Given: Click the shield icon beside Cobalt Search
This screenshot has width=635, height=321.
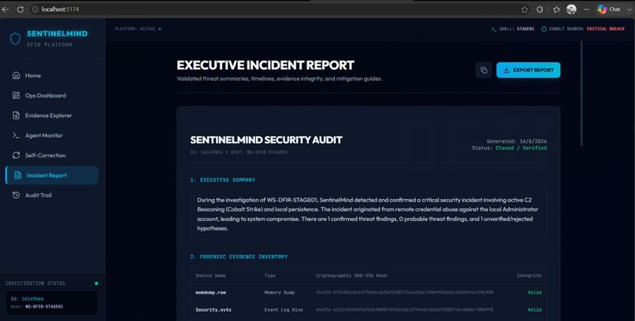Looking at the screenshot, I should coord(544,29).
